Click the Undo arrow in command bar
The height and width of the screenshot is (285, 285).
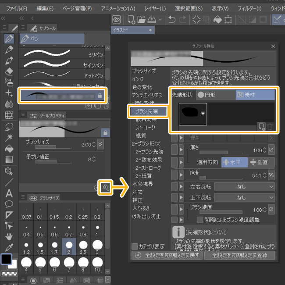pyautogui.click(x=172, y=19)
